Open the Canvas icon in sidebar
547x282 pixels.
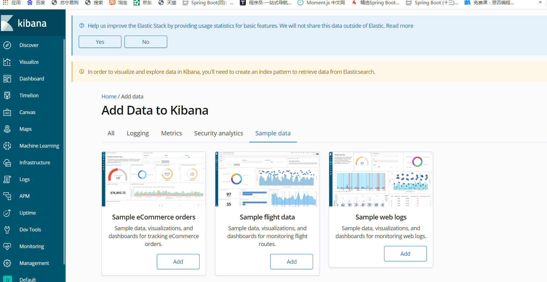tap(7, 112)
